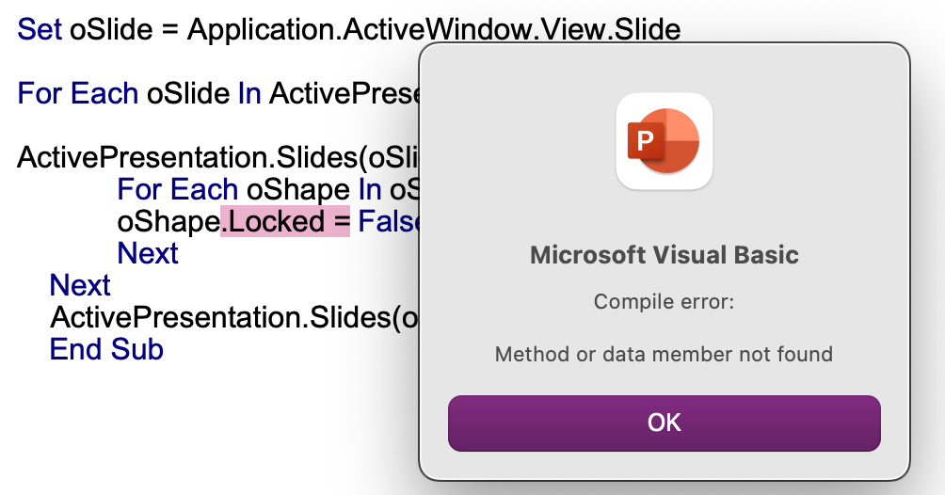Click the 'False' keyword after the equals sign

(388, 221)
